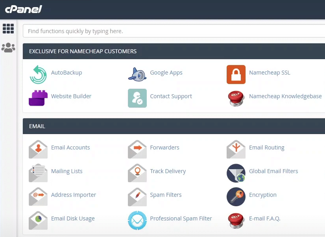
Task: Open the Email Disk Usage pie icon
Action: (38, 220)
